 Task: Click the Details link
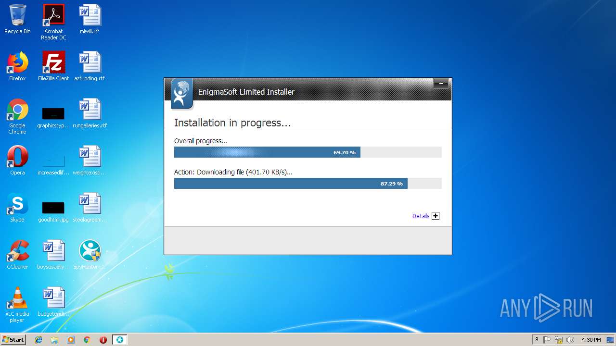421,216
